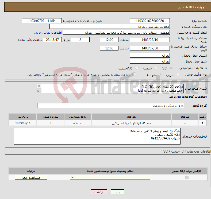Click the مشاهده مجوز button

point(31,178)
